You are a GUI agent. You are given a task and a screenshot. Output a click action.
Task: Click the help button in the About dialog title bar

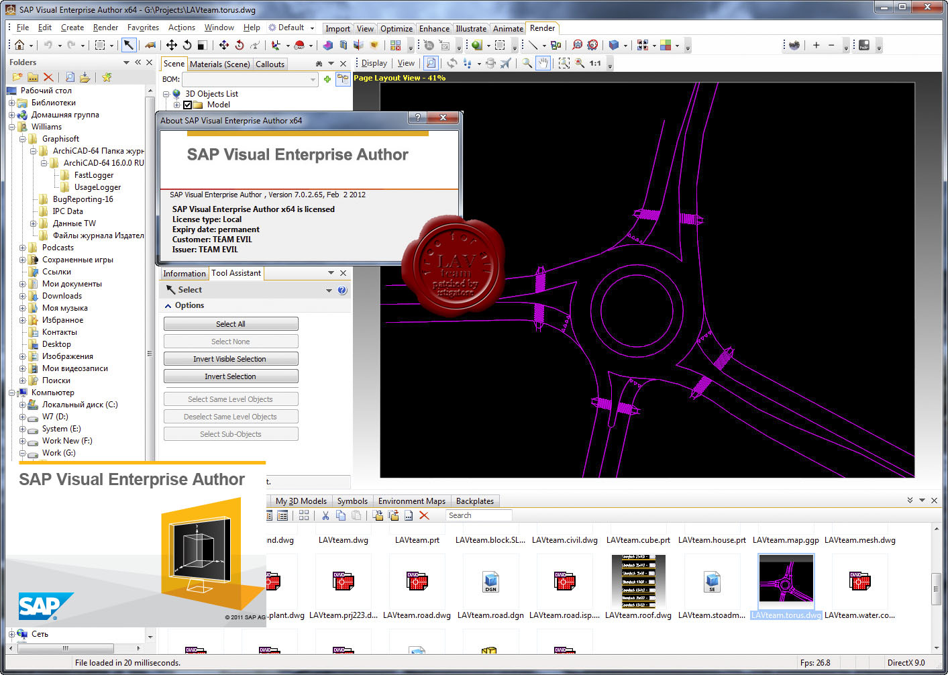pyautogui.click(x=418, y=117)
